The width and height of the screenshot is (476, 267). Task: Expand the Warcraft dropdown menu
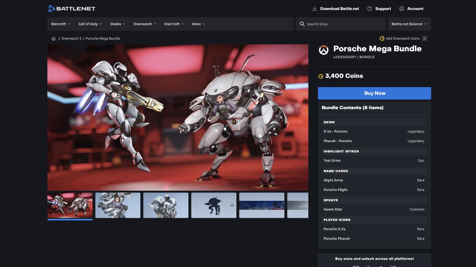[x=60, y=24]
